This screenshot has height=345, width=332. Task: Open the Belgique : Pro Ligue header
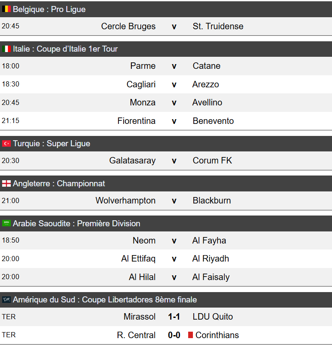coord(166,9)
